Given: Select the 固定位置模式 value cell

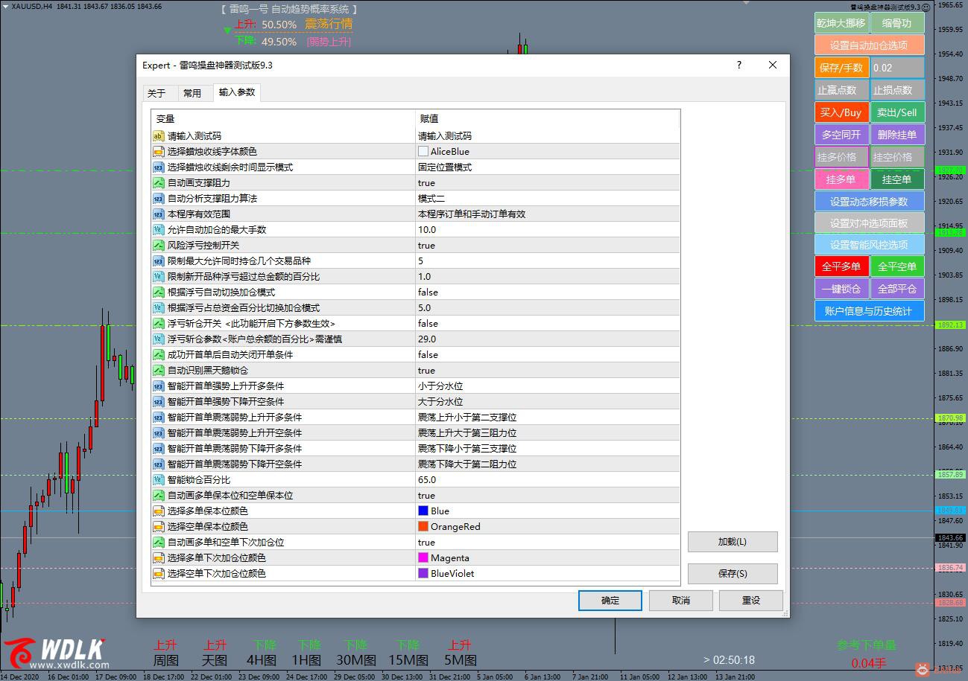Looking at the screenshot, I should pos(548,167).
